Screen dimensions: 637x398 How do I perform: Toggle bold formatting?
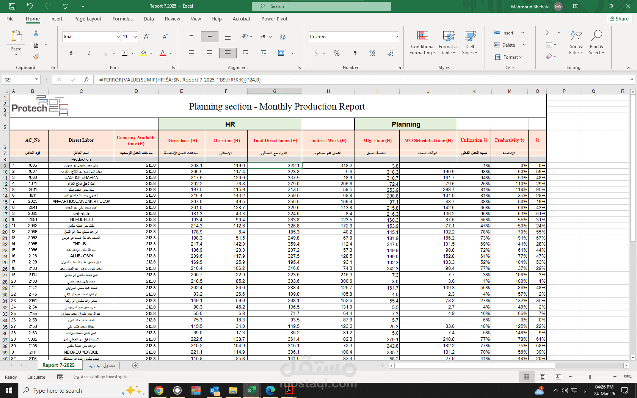(71, 53)
